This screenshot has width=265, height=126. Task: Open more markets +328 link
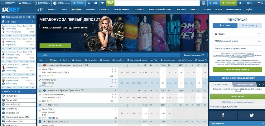111,76
